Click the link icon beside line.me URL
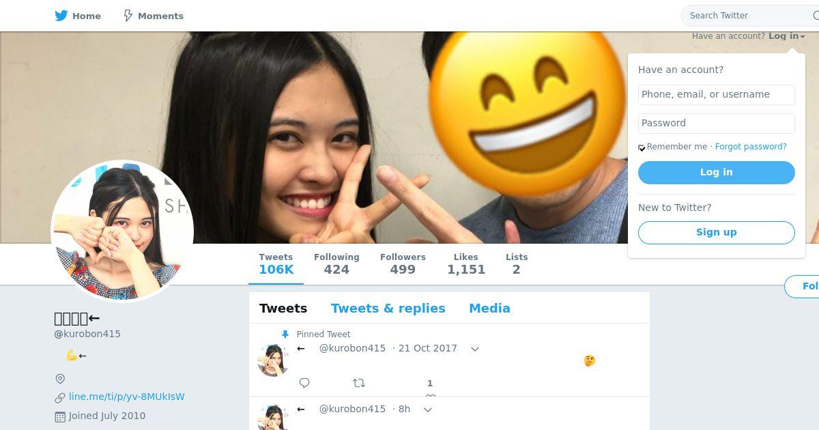 [60, 397]
